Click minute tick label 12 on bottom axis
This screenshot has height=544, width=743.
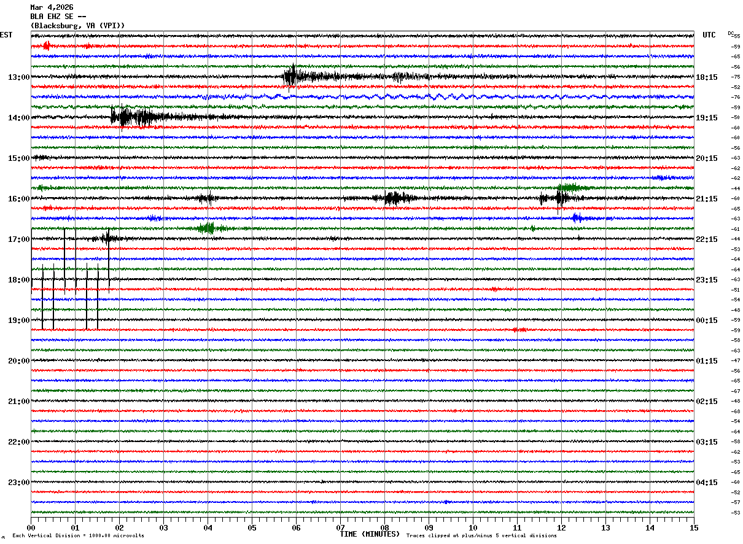561,527
